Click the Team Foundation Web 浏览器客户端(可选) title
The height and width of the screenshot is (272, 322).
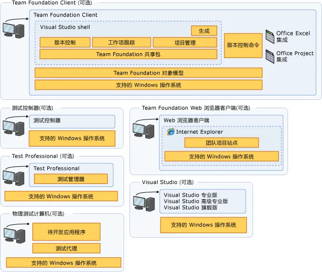click(196, 108)
